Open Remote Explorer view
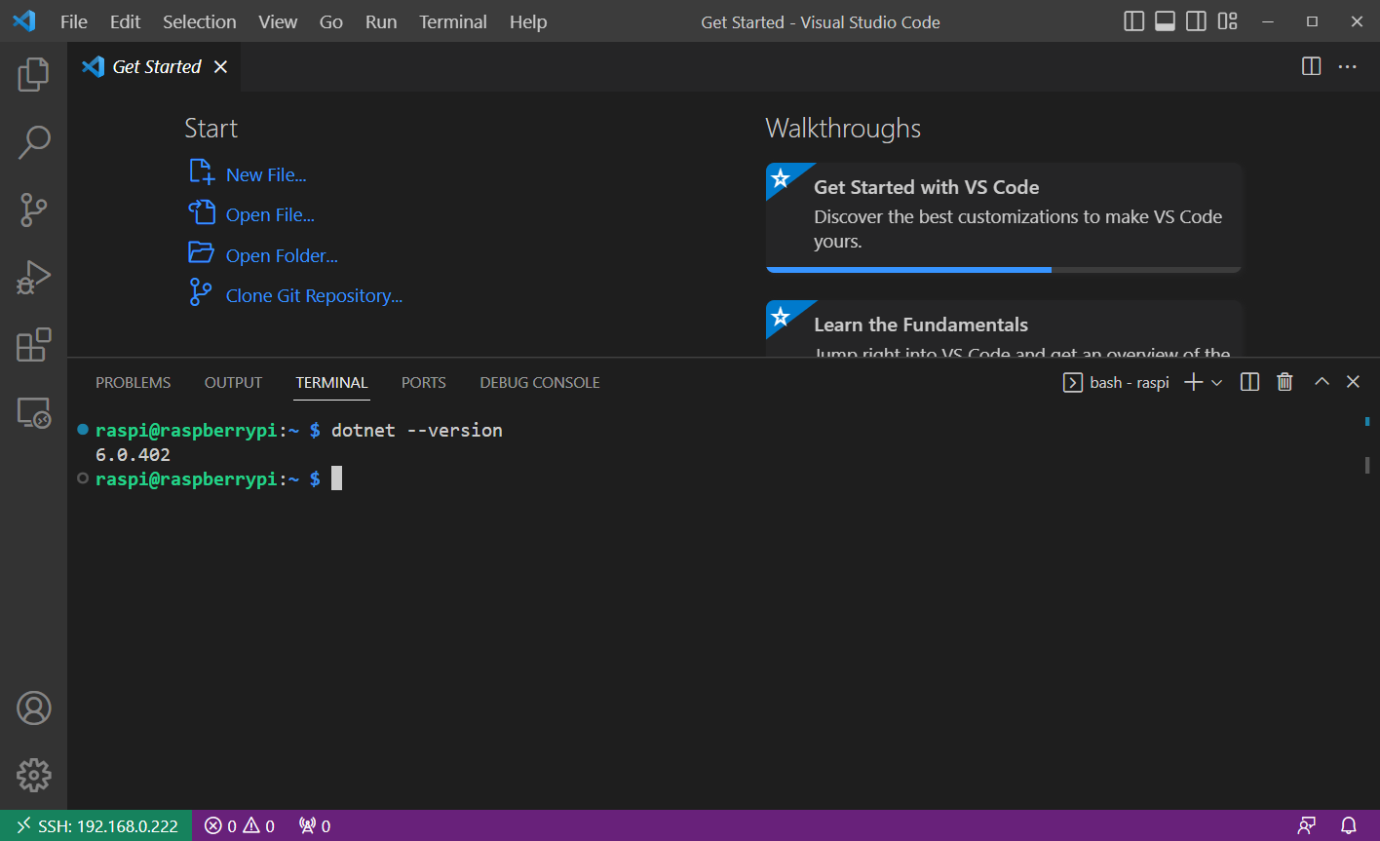This screenshot has height=841, width=1380. pyautogui.click(x=33, y=413)
